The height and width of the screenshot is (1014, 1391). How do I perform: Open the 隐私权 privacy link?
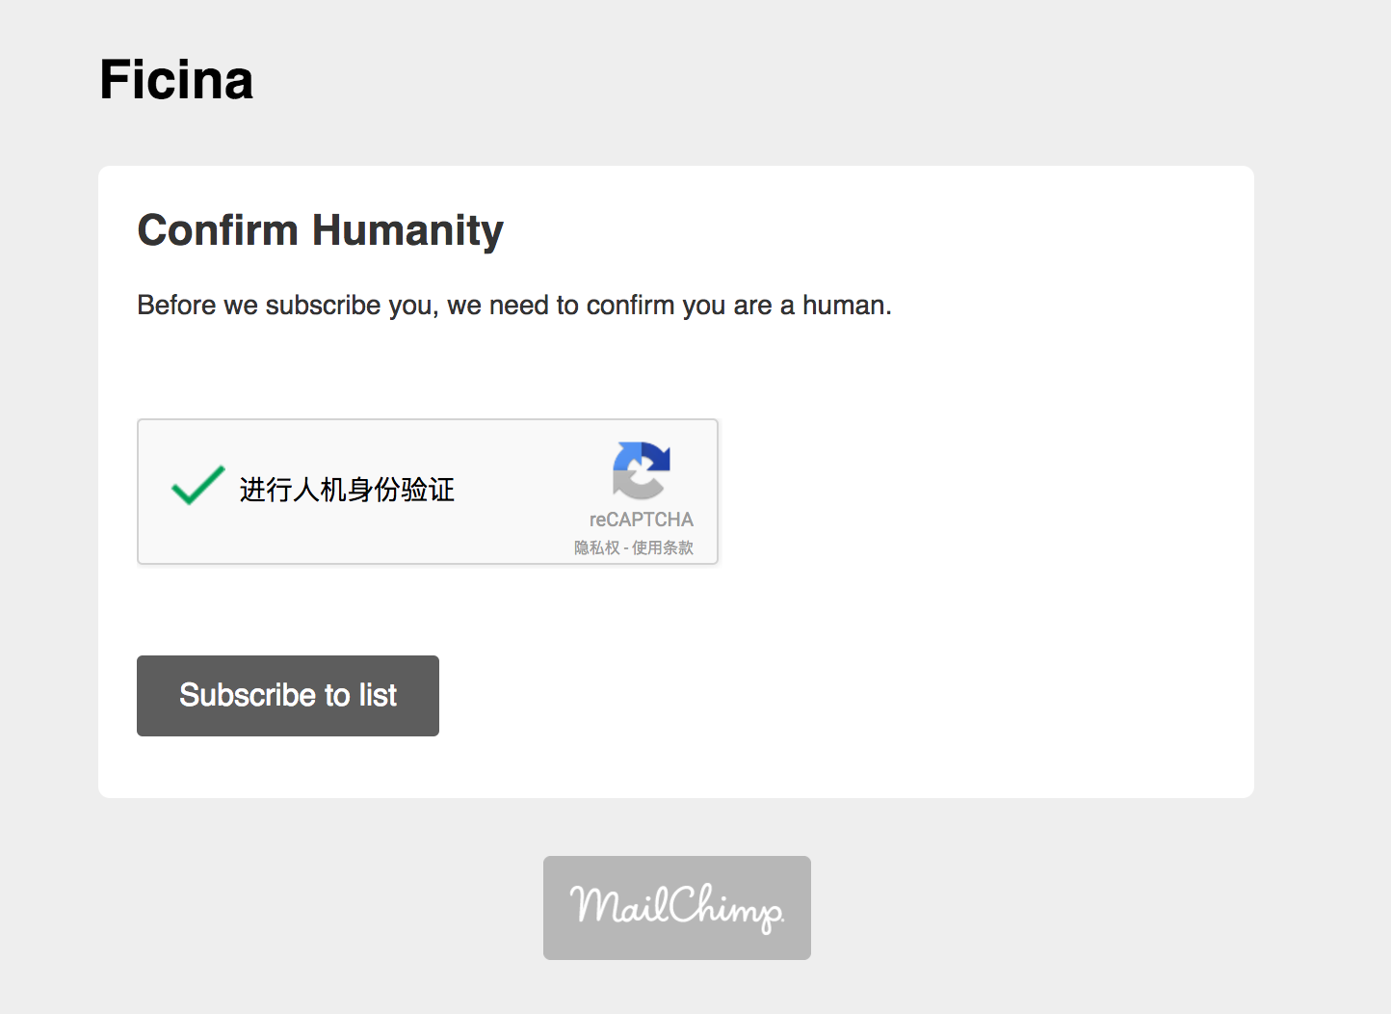[x=597, y=547]
